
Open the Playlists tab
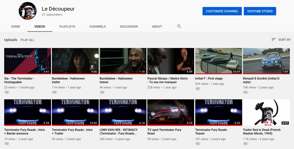point(67,27)
